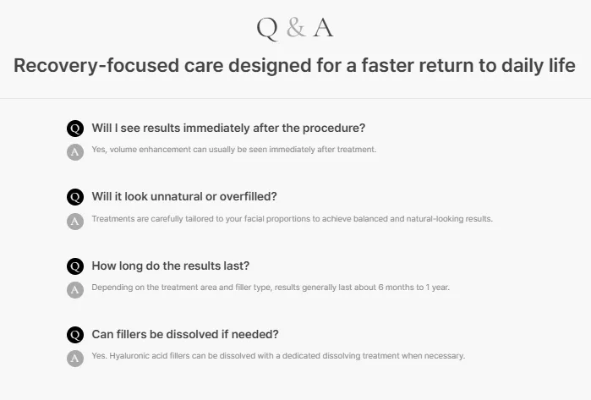Click the A icon beside 'Treatments are carefully tailored'
The width and height of the screenshot is (591, 400).
75,222
